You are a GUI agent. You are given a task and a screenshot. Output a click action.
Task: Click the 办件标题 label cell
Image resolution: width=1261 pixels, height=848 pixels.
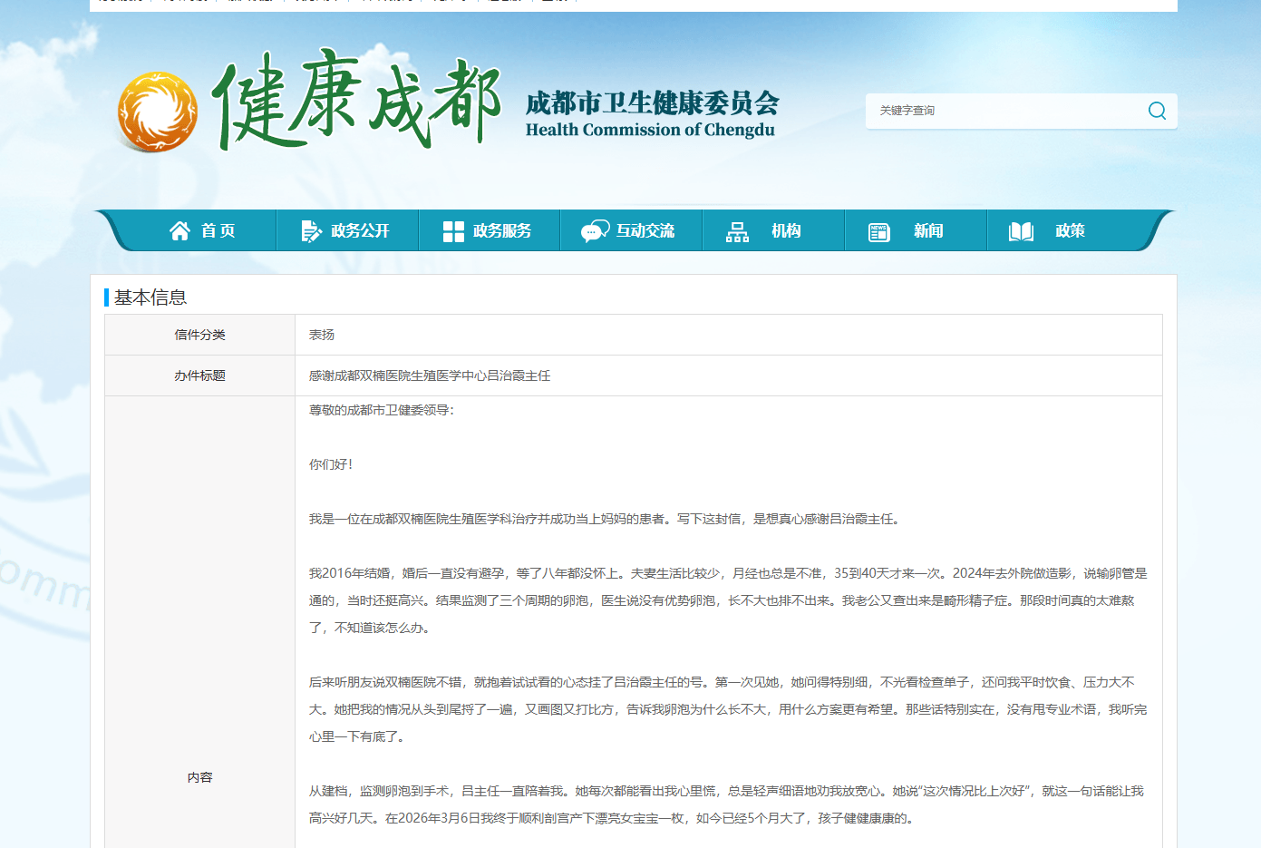point(200,375)
